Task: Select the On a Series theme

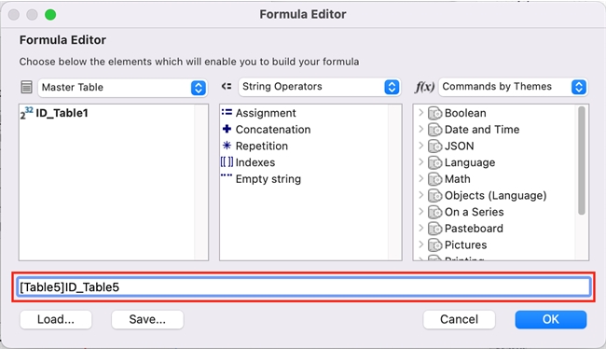Action: (x=475, y=212)
